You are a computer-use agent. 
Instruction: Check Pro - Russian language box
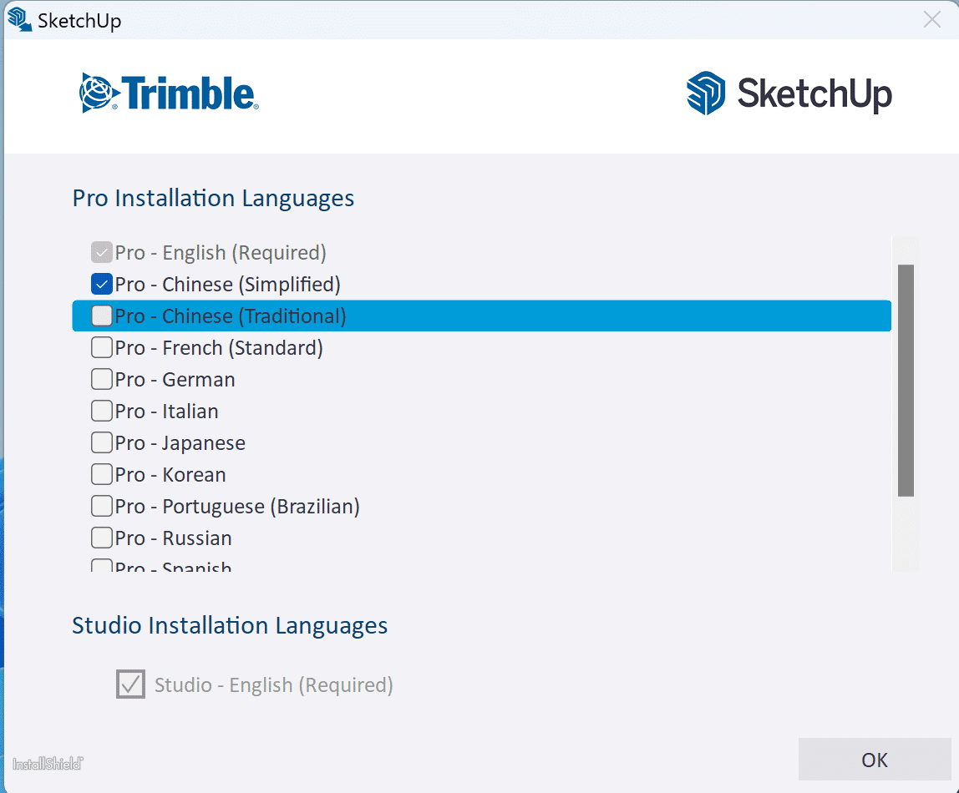click(x=102, y=538)
